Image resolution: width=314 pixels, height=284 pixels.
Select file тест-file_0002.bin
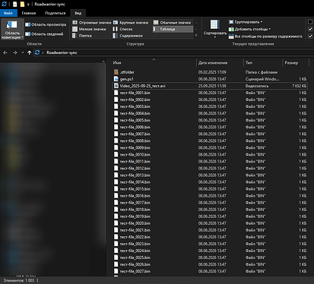click(135, 99)
